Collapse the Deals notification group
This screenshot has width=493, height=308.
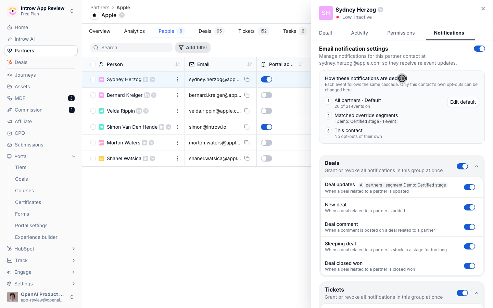pyautogui.click(x=477, y=166)
